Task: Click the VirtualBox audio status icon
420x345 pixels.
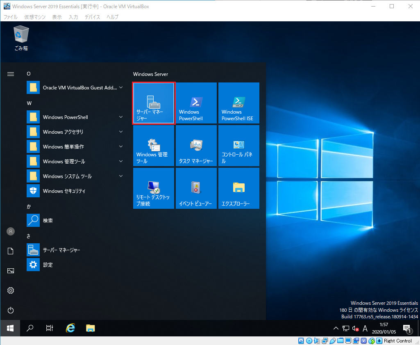Action: (317, 341)
